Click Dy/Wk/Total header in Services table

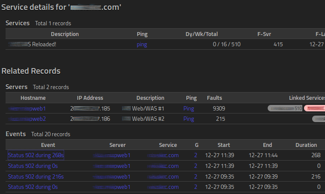click(x=201, y=34)
